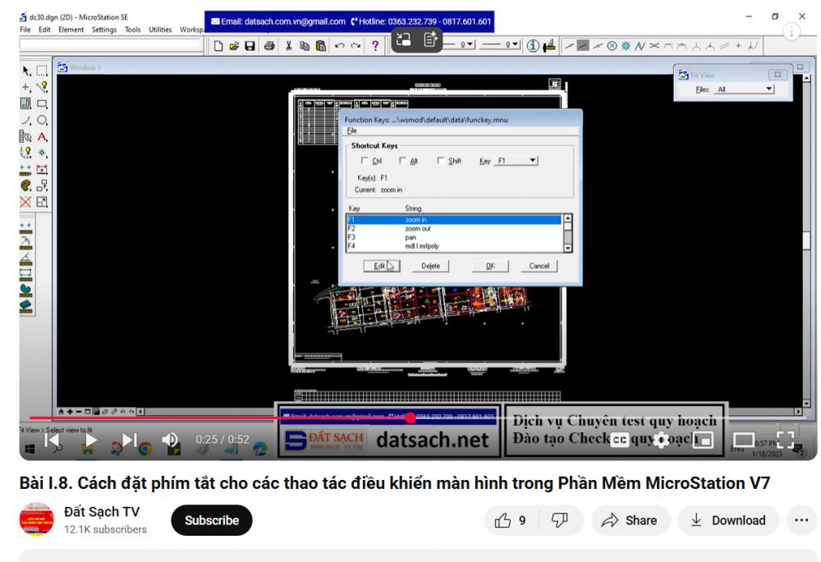Turn on closed captions
Screen dimensions: 821x562
(x=620, y=441)
